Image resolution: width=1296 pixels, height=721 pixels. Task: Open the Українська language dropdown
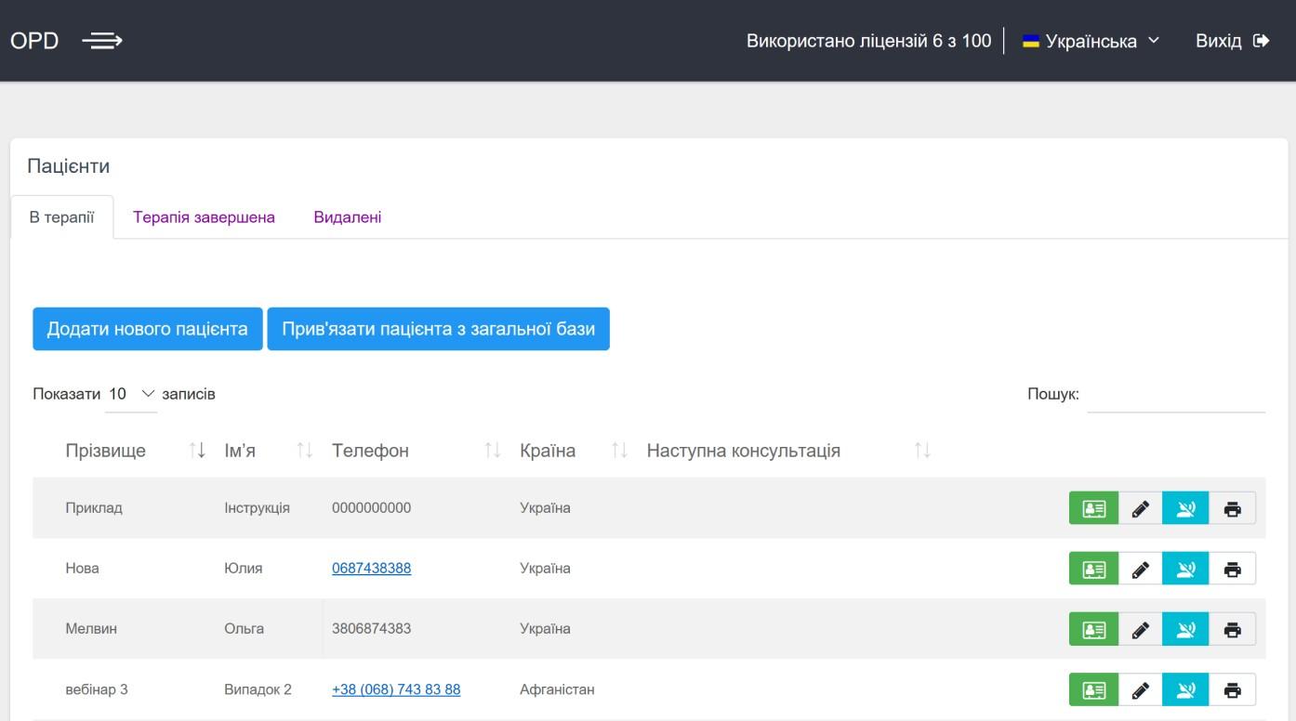tap(1091, 41)
